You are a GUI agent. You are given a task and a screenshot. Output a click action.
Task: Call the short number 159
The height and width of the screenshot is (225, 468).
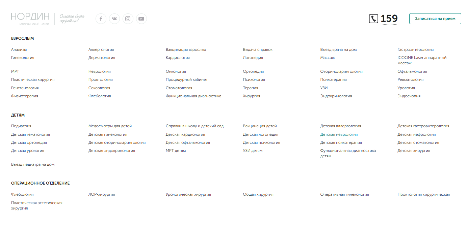point(389,19)
